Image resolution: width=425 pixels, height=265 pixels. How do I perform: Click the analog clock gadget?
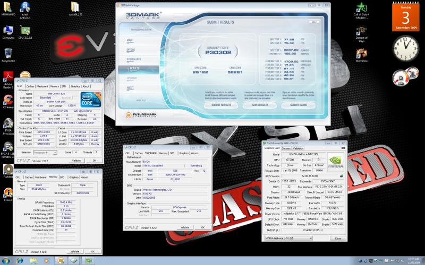(x=405, y=48)
